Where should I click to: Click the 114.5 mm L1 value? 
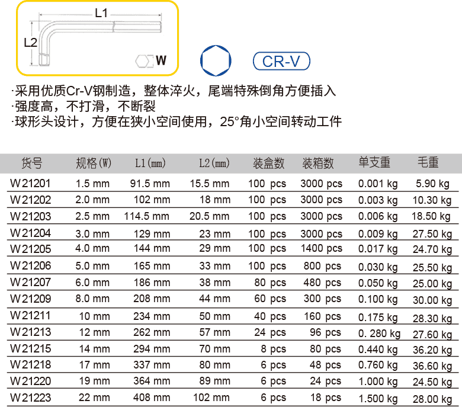146,216
